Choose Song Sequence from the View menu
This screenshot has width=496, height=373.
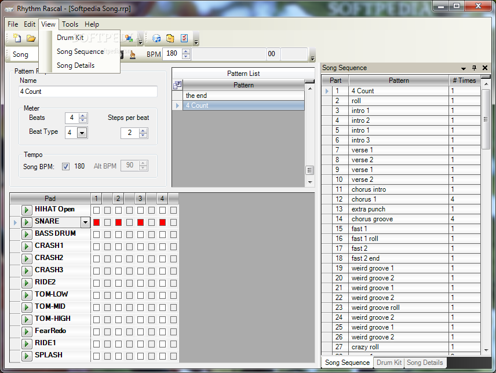point(80,52)
